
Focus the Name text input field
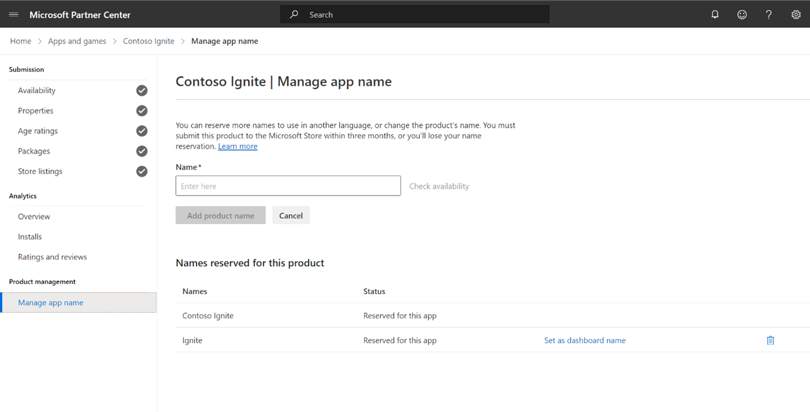pyautogui.click(x=288, y=186)
